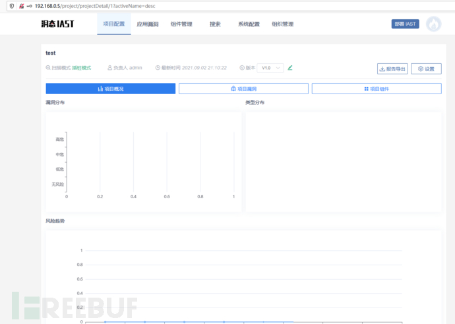Image resolution: width=455 pixels, height=324 pixels.
Task: Open 应用漏洞 in top navigation
Action: (147, 24)
